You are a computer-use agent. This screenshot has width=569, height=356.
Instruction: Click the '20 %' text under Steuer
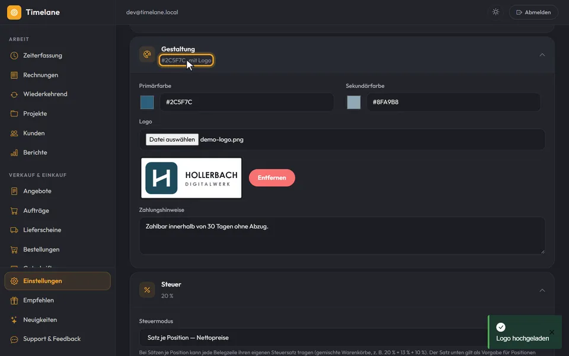pyautogui.click(x=167, y=296)
